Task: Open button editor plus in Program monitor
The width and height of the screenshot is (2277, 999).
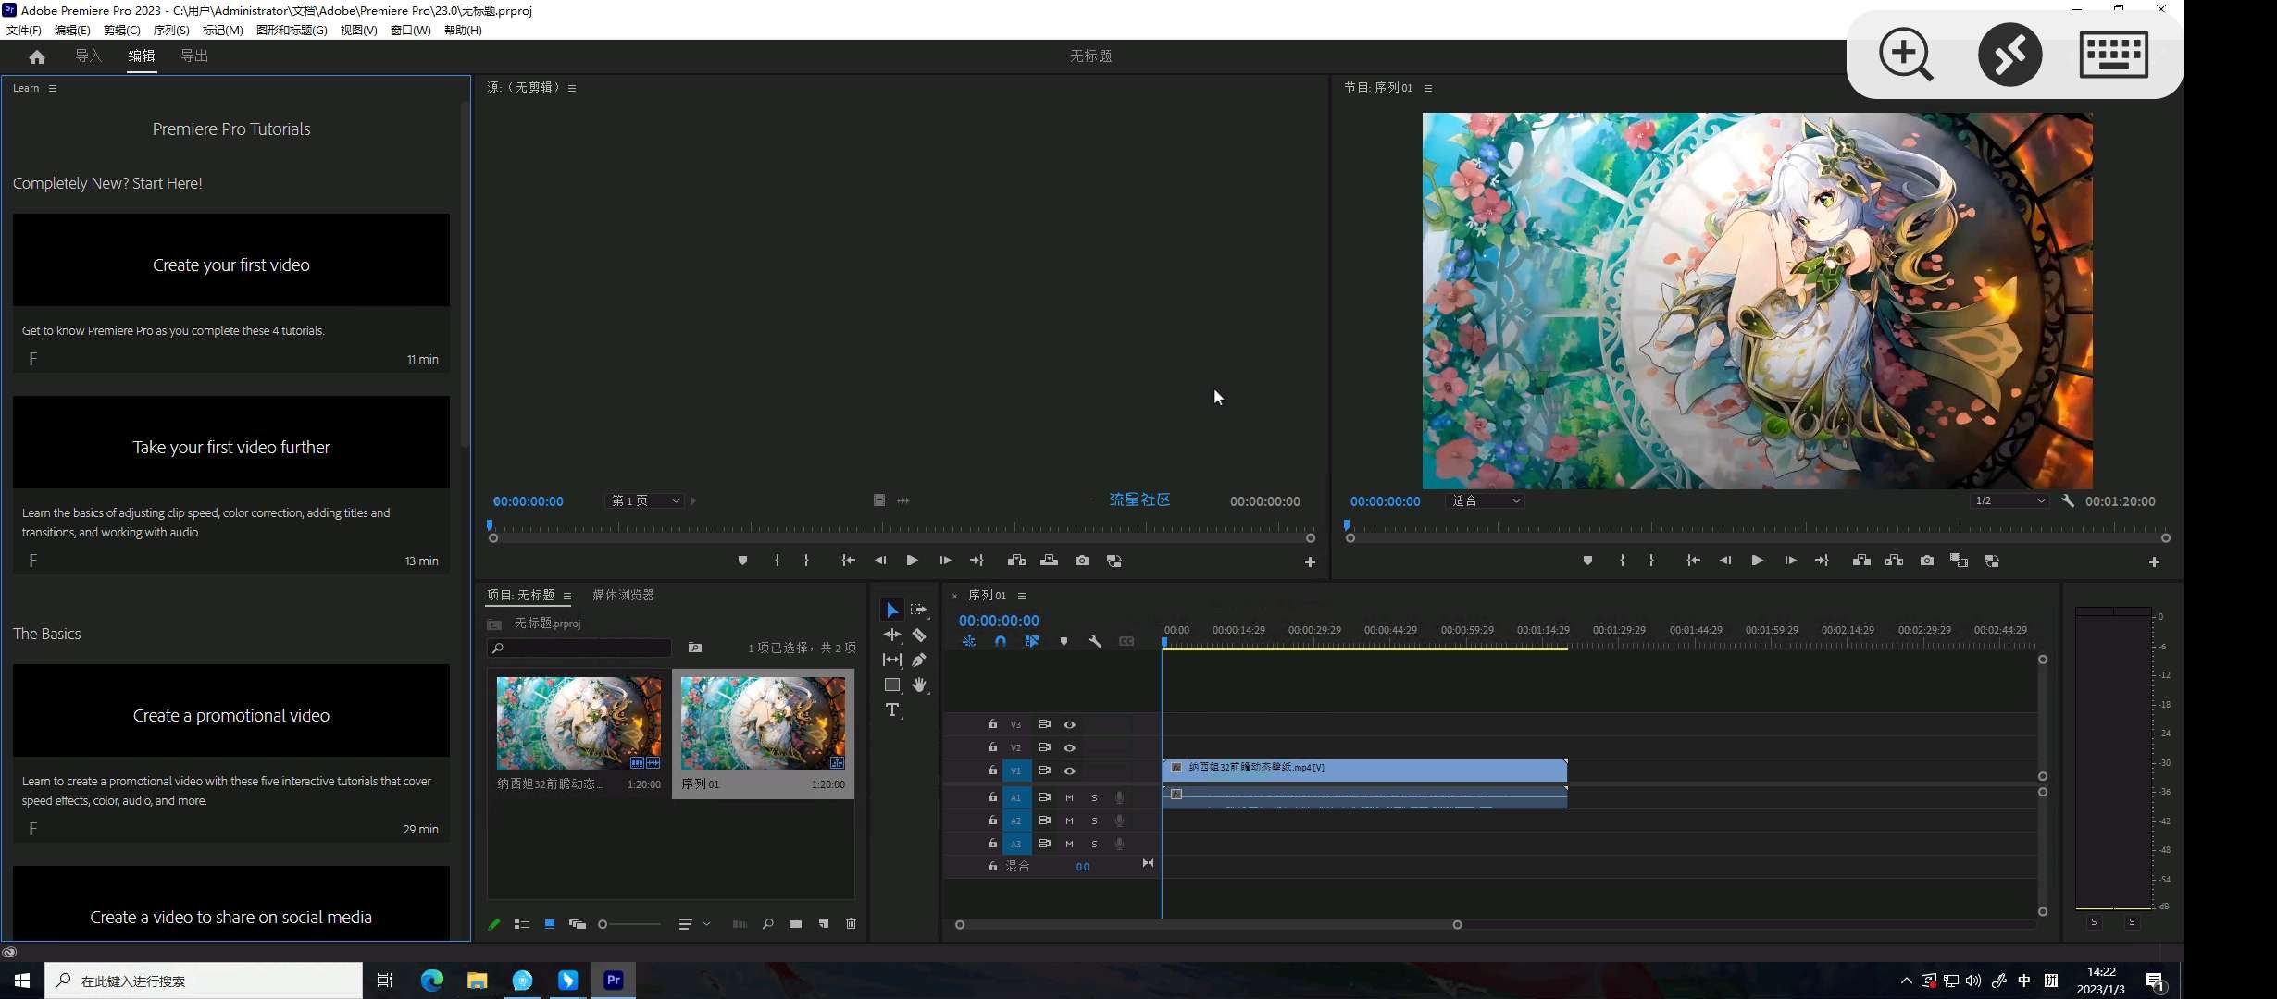Action: point(2154,561)
